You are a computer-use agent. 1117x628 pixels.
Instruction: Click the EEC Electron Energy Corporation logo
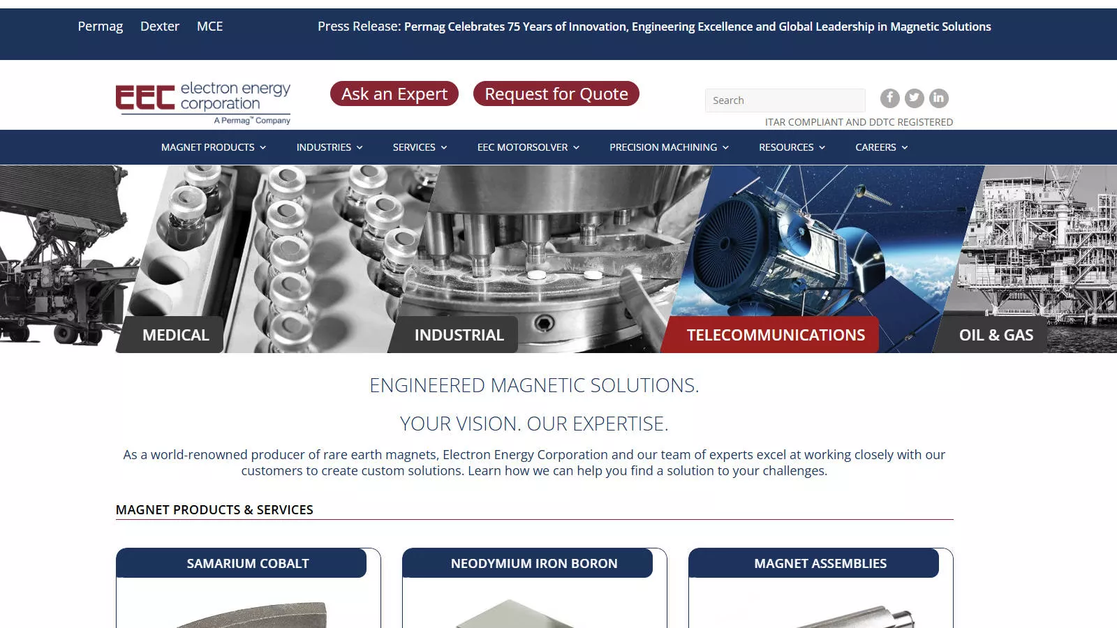point(203,103)
